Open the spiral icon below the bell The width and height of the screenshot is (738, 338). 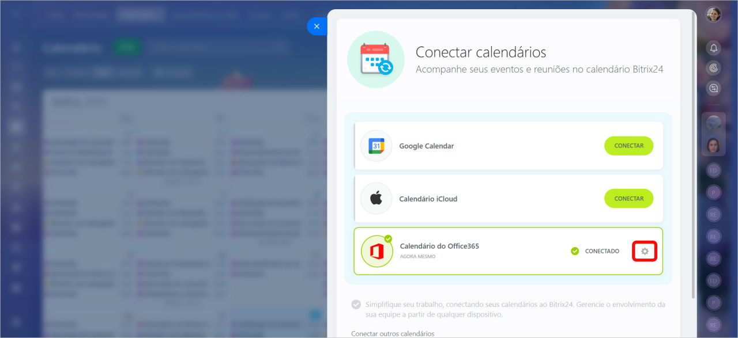(x=714, y=68)
